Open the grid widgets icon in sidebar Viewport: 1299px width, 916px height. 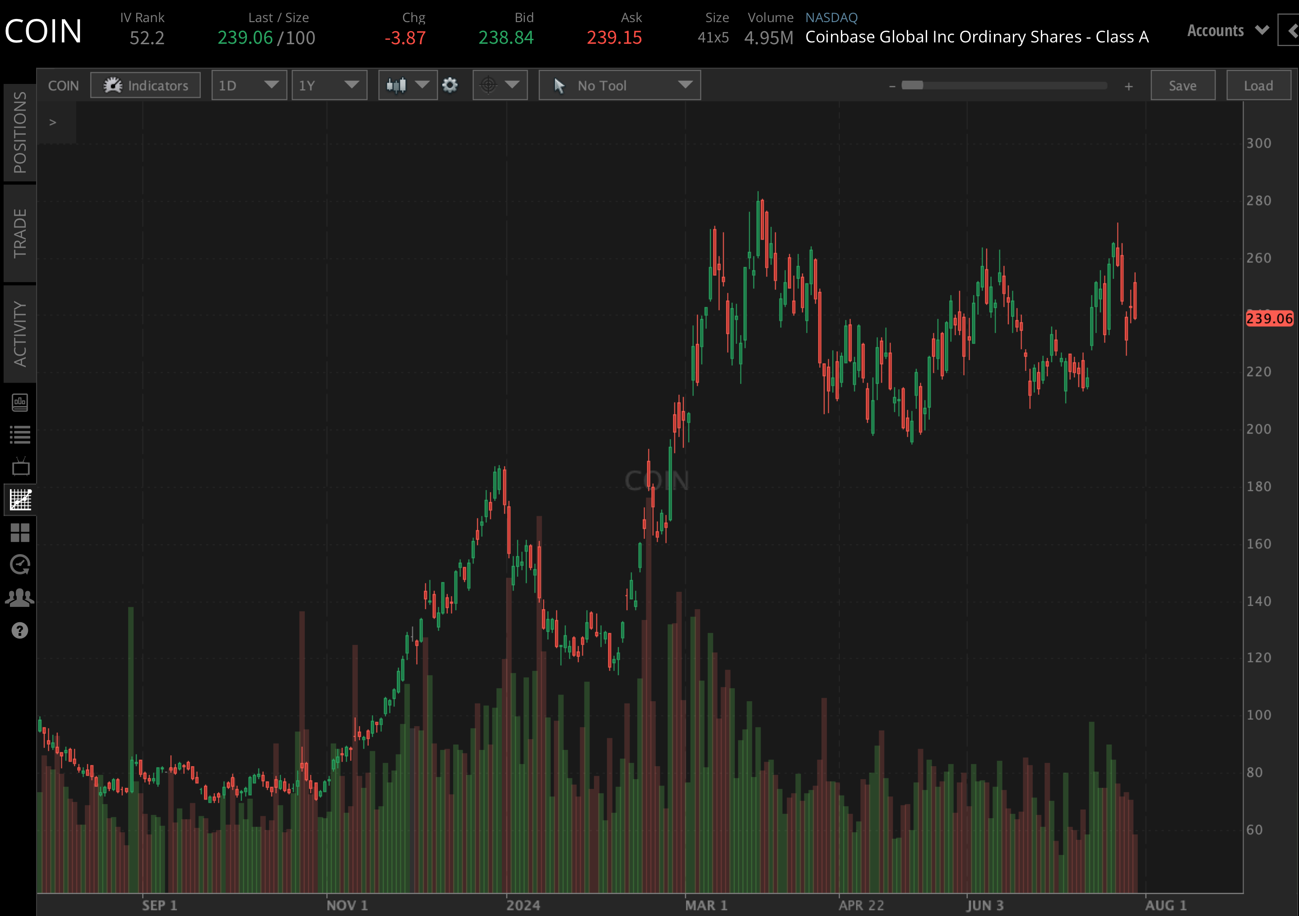click(x=20, y=532)
